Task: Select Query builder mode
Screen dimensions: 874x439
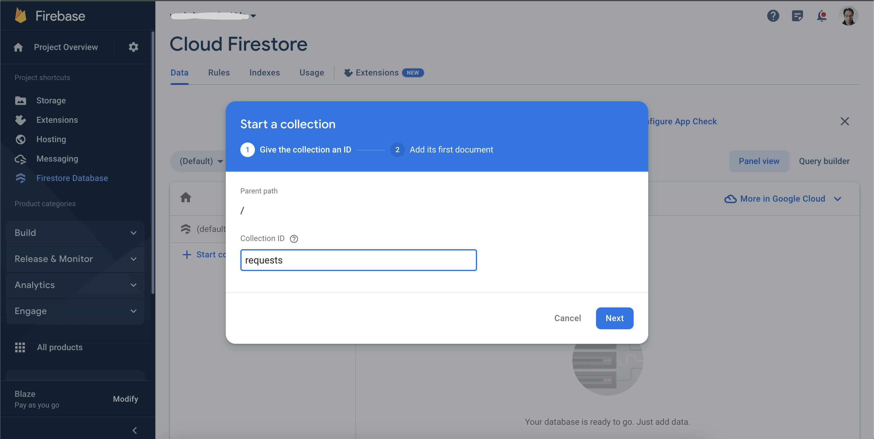Action: (824, 161)
